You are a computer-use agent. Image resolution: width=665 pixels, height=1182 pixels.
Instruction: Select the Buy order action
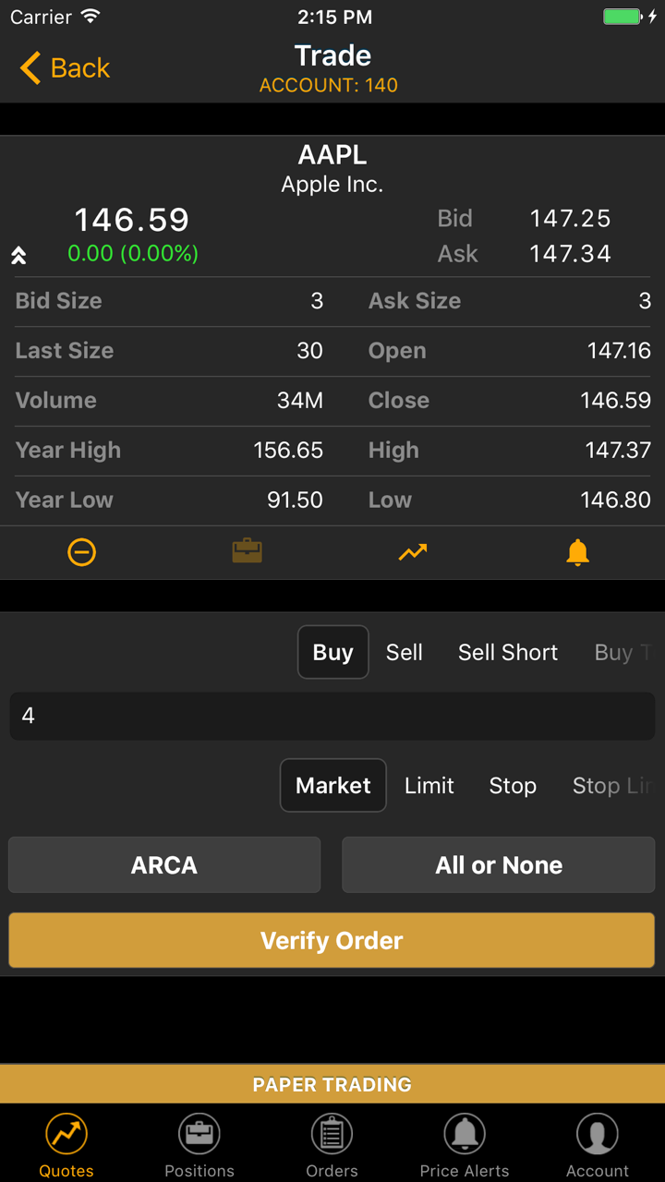tap(332, 652)
